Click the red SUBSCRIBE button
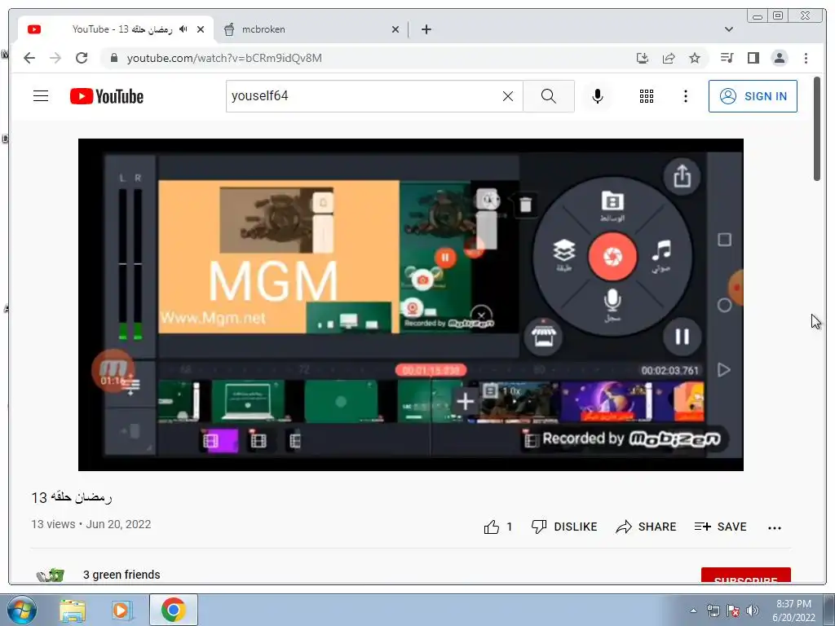This screenshot has height=626, width=835. coord(745,575)
